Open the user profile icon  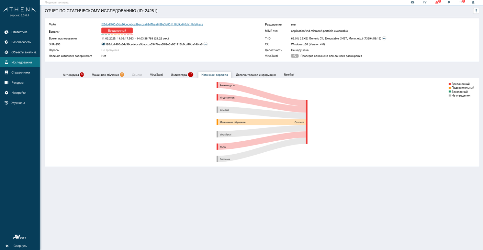coord(473,2)
